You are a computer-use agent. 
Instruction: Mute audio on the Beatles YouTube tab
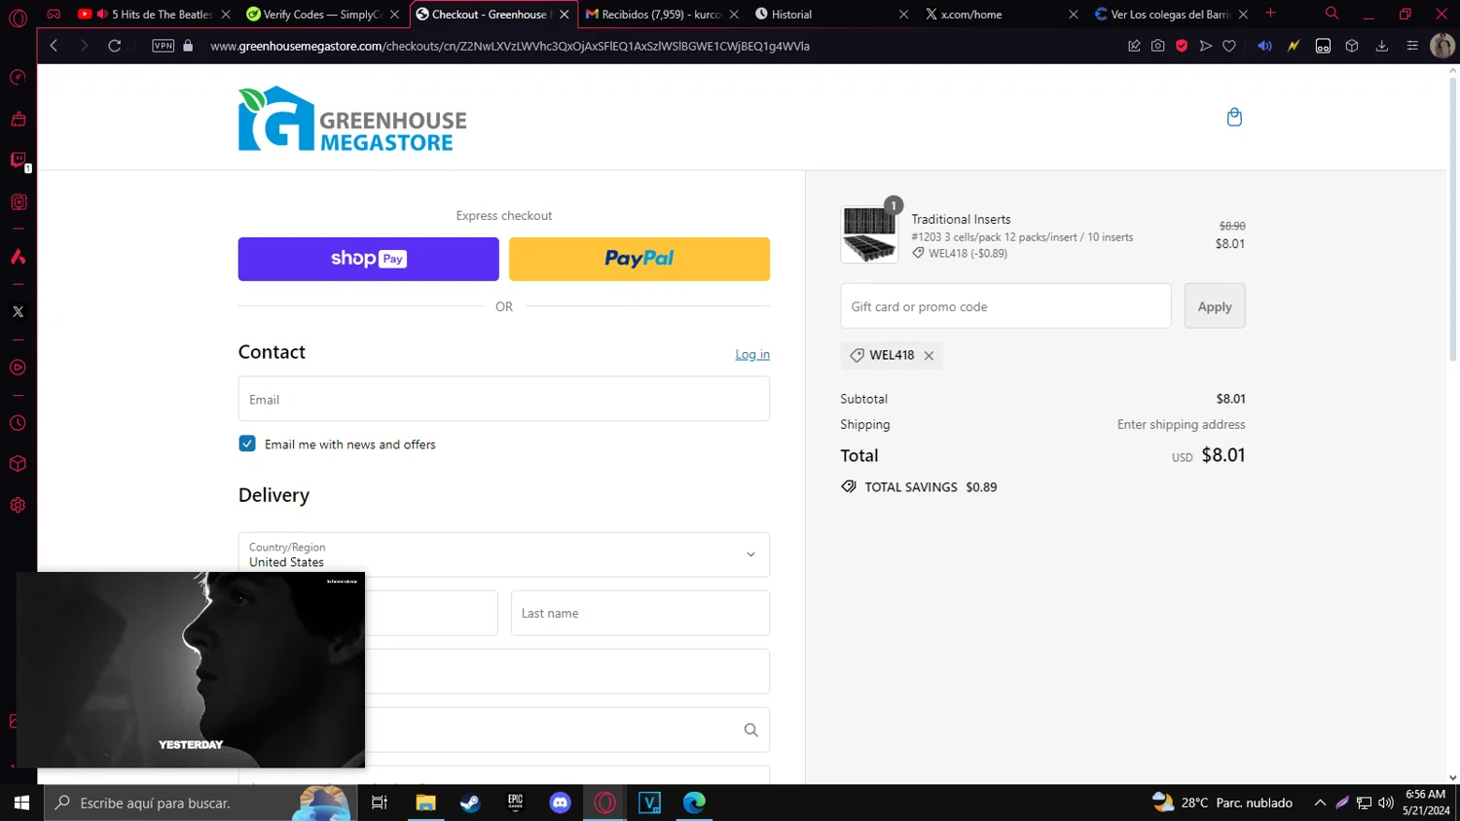tap(102, 14)
